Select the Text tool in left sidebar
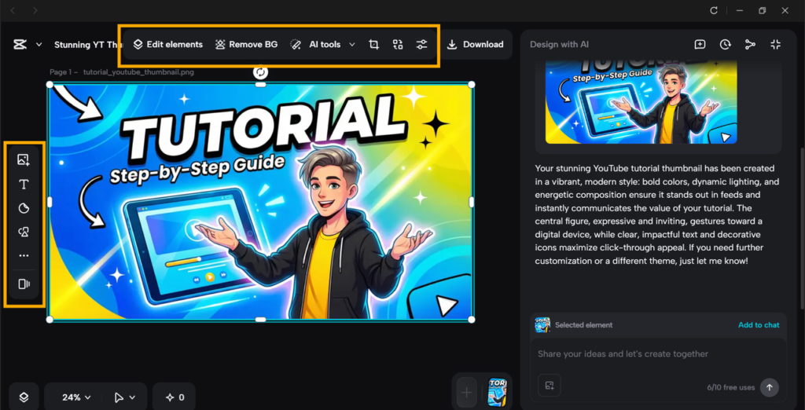The width and height of the screenshot is (805, 410). click(24, 185)
